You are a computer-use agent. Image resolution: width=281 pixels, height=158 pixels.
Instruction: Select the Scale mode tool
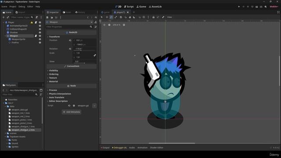click(116, 17)
